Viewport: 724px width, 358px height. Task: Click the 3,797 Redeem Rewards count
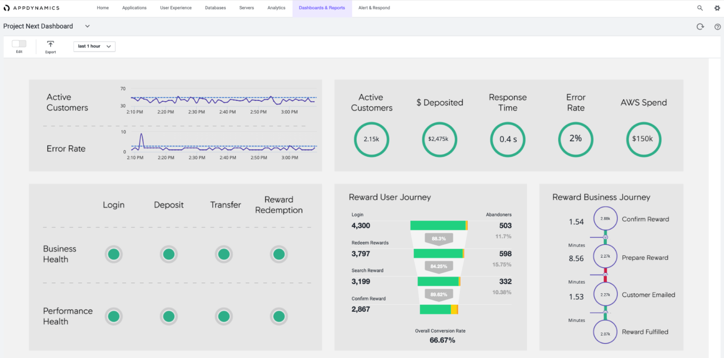(x=361, y=254)
